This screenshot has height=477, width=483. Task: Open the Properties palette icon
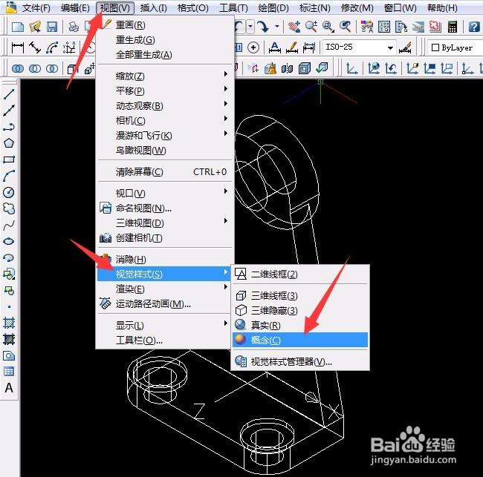[x=367, y=27]
